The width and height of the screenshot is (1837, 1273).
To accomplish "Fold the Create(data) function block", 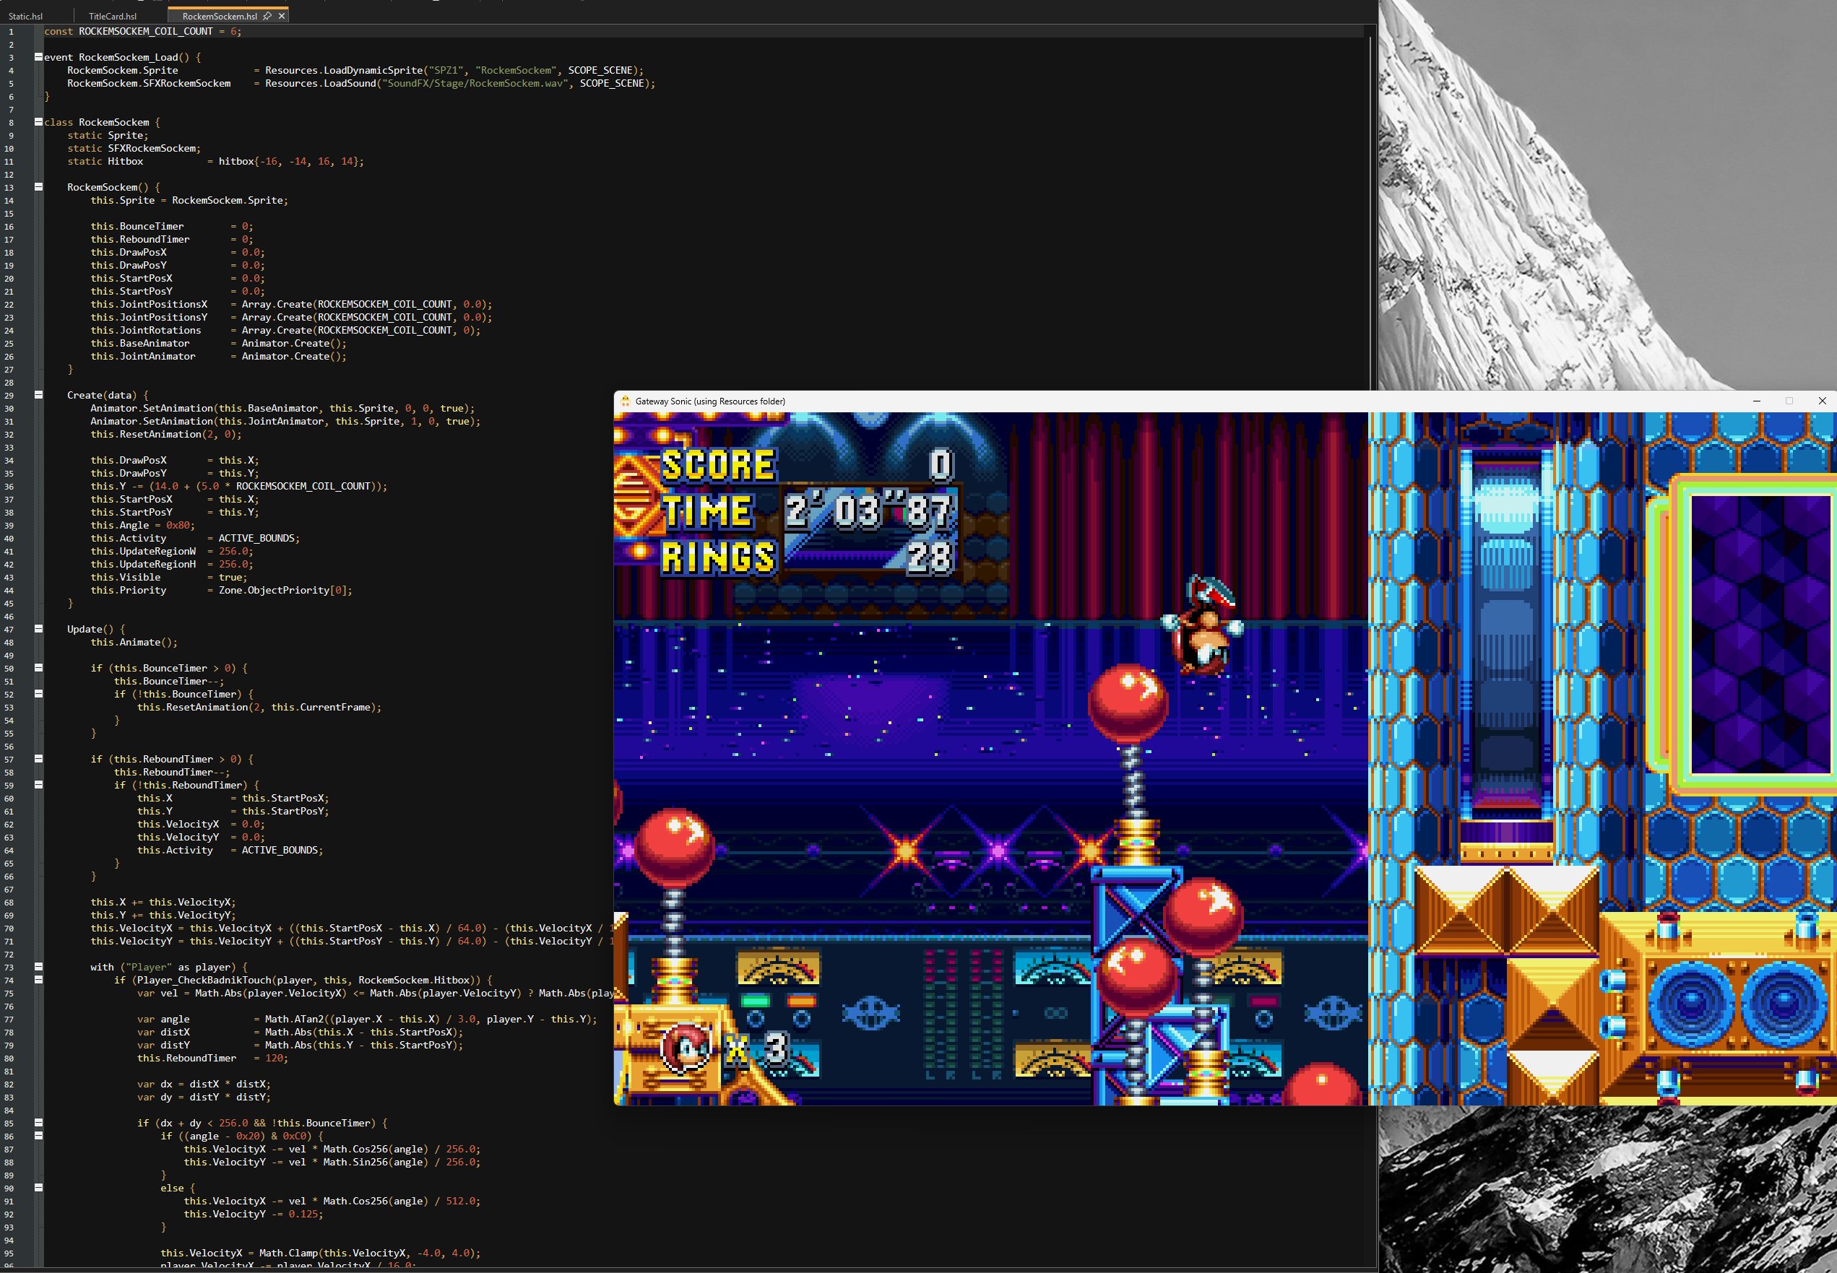I will pyautogui.click(x=38, y=395).
